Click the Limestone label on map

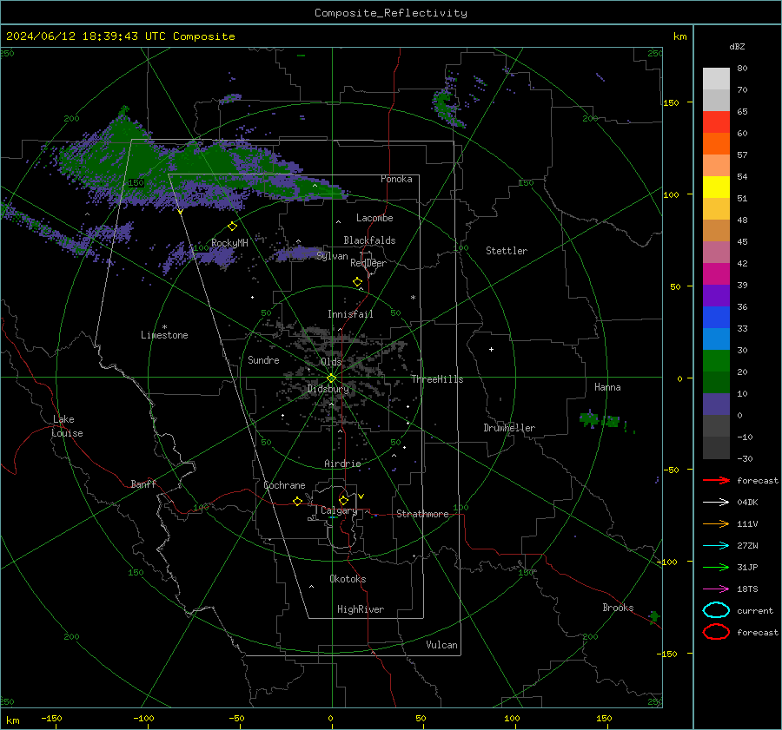[164, 335]
